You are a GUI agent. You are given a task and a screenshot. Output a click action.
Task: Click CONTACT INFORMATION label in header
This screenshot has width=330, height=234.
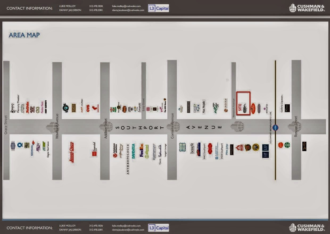[x=30, y=8]
